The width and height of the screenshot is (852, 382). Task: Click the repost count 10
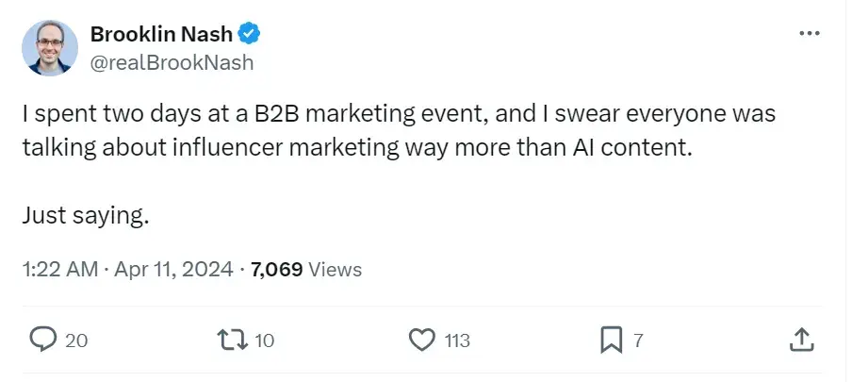[265, 340]
